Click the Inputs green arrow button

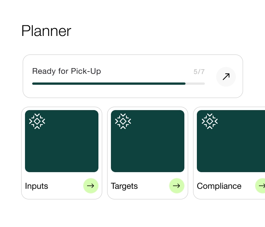90,186
